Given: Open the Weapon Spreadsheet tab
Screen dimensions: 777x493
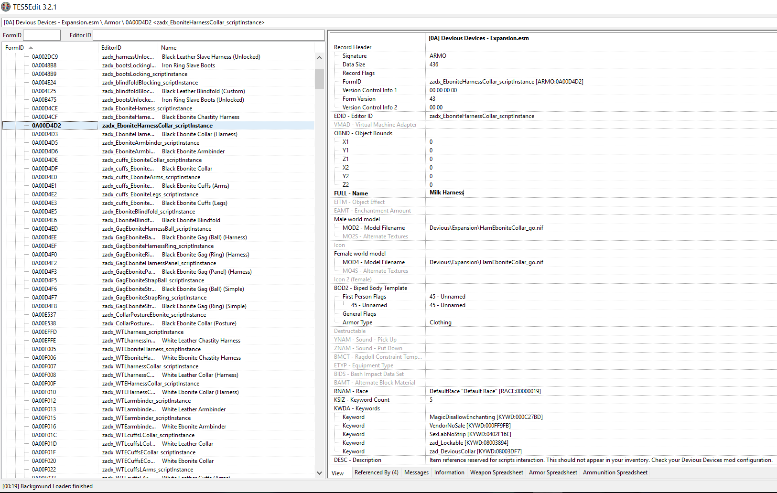Looking at the screenshot, I should coord(496,472).
